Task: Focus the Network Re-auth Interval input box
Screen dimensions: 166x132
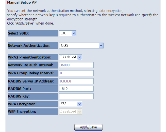Action: point(76,65)
